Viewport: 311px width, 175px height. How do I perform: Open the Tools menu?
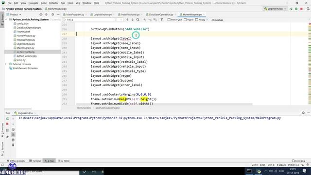[70, 3]
